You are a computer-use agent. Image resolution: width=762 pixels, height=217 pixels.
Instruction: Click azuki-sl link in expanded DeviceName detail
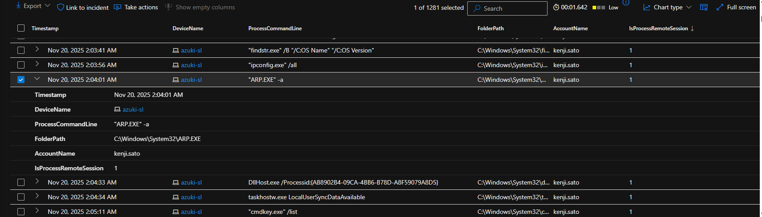(133, 110)
